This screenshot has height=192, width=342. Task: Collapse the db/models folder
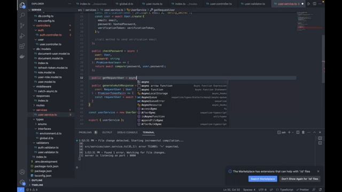pyautogui.click(x=43, y=49)
